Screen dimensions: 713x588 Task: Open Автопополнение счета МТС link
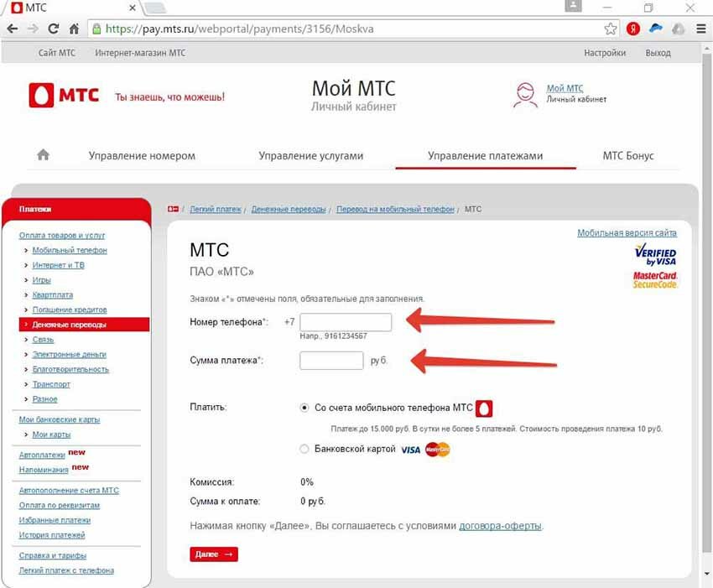click(69, 491)
